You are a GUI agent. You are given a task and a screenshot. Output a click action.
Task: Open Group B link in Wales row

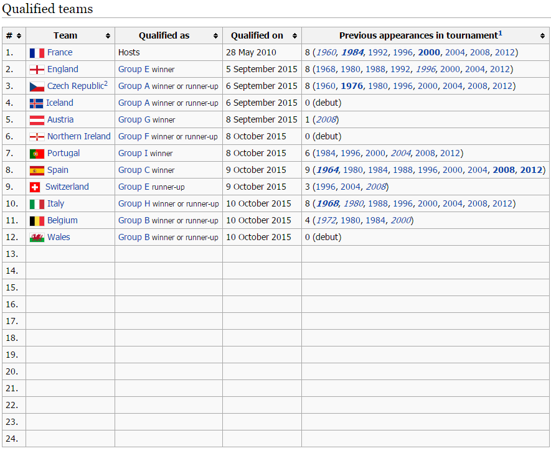pyautogui.click(x=133, y=237)
